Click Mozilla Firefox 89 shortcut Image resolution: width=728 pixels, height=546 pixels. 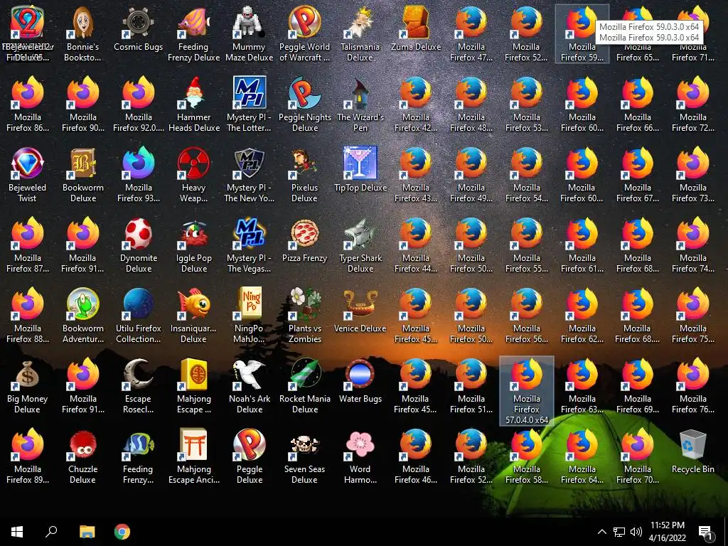point(28,456)
